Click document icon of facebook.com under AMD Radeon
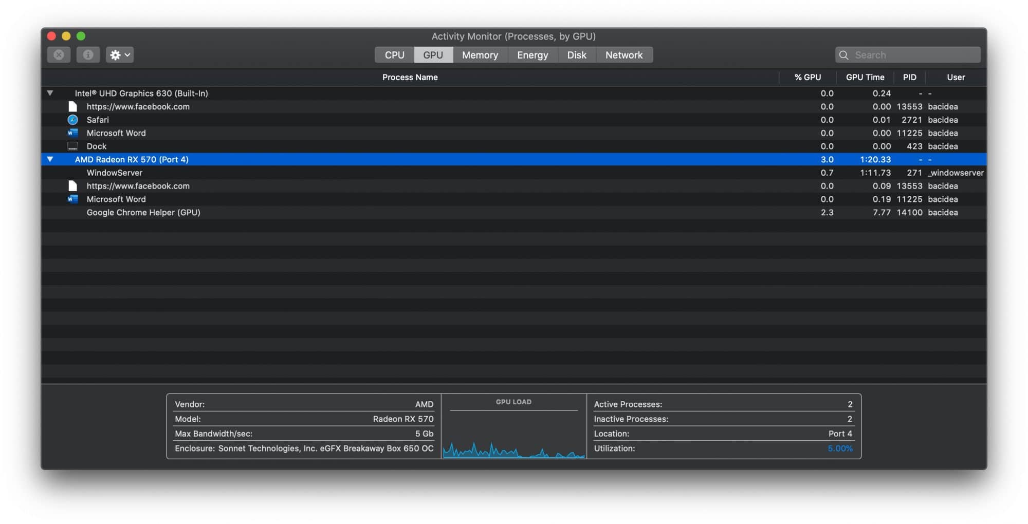Image resolution: width=1028 pixels, height=524 pixels. [x=72, y=186]
